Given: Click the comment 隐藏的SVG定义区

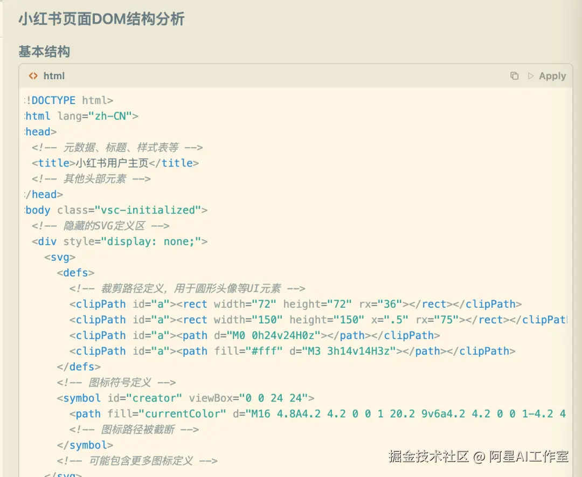Looking at the screenshot, I should click(x=100, y=226).
